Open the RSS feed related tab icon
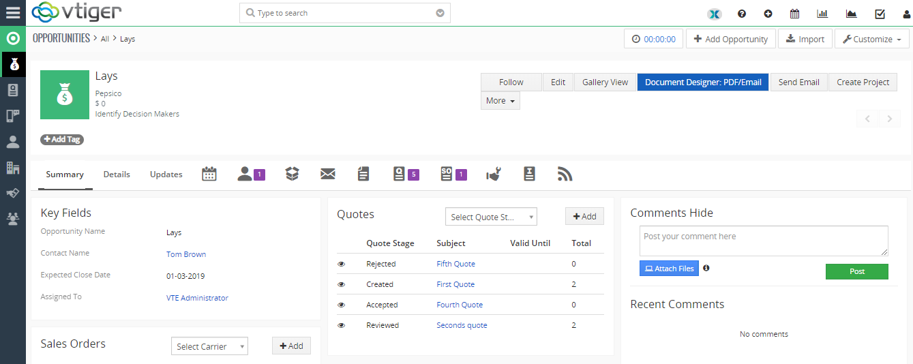Viewport: 913px width, 364px height. pos(565,175)
